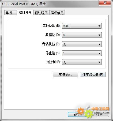Close the COM1 properties dialog
Viewport: 113px width, 121px height.
105,3
